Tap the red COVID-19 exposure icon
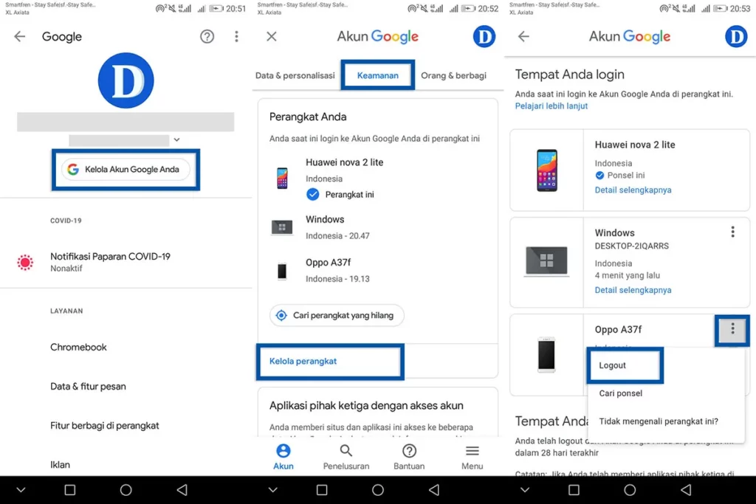This screenshot has width=756, height=504. click(x=25, y=262)
